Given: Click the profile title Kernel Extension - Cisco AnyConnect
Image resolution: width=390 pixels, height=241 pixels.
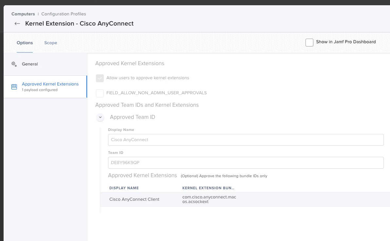Looking at the screenshot, I should click(79, 24).
